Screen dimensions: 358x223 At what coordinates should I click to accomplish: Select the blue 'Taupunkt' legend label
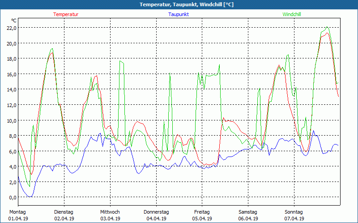click(x=179, y=14)
